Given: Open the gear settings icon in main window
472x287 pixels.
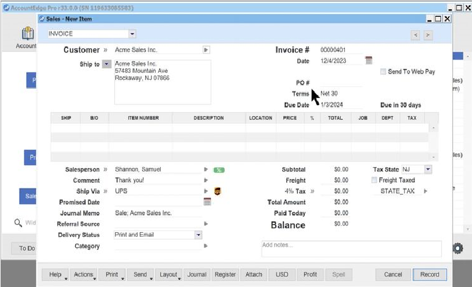Looking at the screenshot, I should 458,249.
